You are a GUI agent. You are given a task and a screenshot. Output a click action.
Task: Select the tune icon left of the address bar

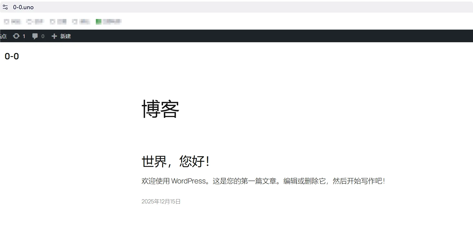(5, 7)
